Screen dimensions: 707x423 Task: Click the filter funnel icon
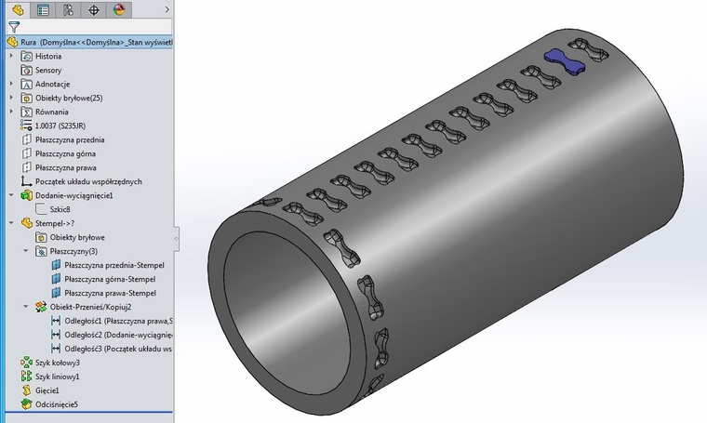(14, 27)
